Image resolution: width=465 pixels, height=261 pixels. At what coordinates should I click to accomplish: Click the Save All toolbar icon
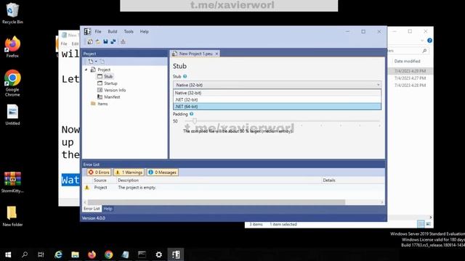coord(113,42)
